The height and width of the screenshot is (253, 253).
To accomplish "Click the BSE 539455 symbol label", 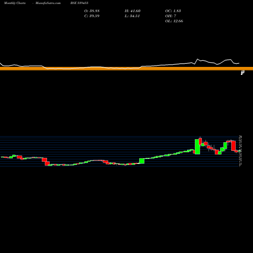I will pos(79,3).
